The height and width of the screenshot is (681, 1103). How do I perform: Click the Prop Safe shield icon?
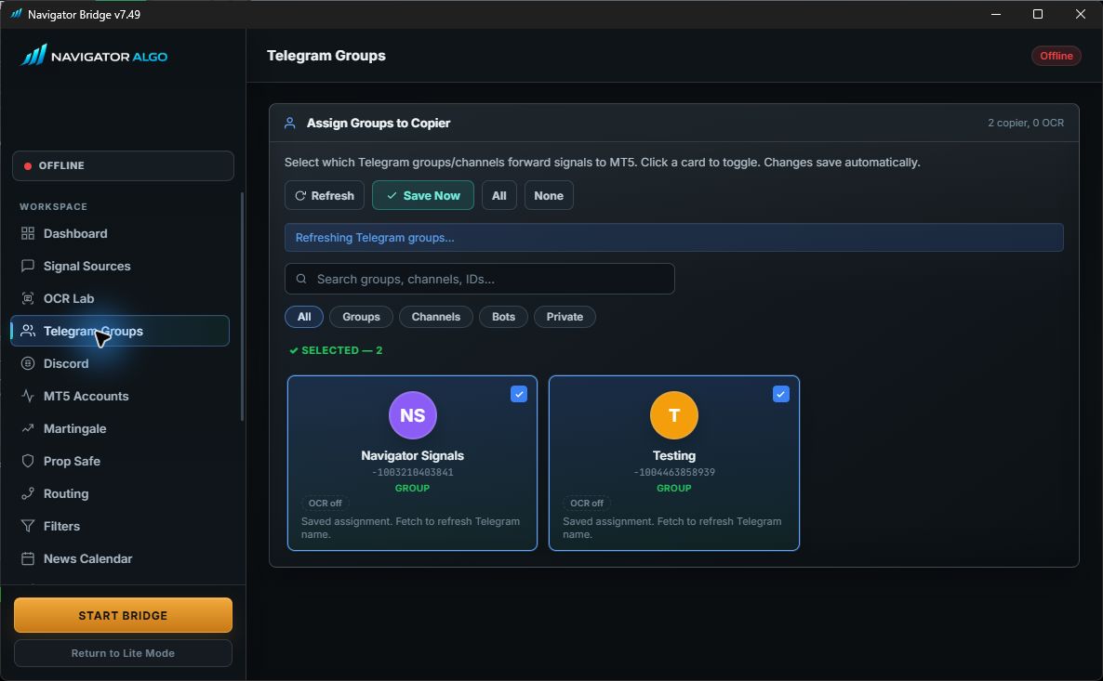(x=27, y=461)
